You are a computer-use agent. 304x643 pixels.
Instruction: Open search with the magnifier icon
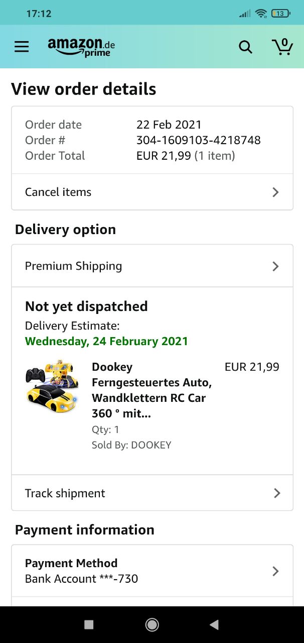(x=245, y=47)
